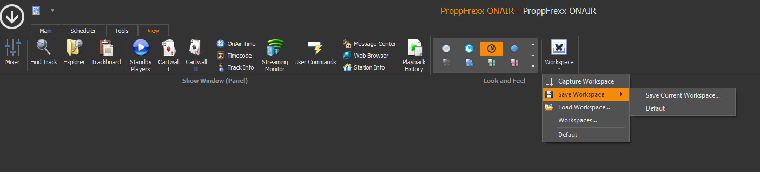Select the orange highlighted M skin

pyautogui.click(x=491, y=49)
